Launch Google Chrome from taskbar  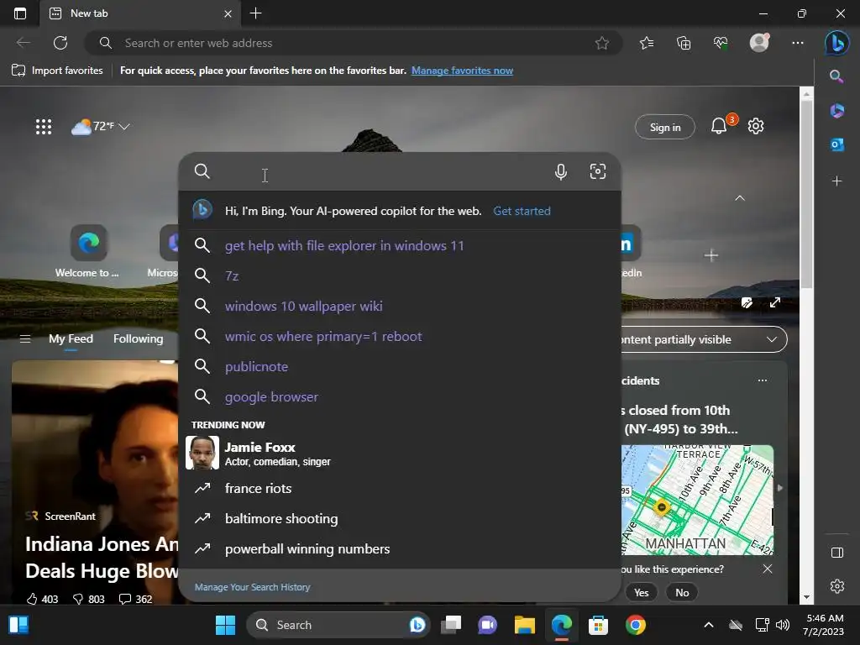635,625
